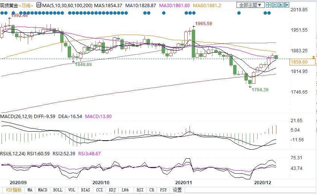Click the first blue event dot at top left

(x=2, y=12)
